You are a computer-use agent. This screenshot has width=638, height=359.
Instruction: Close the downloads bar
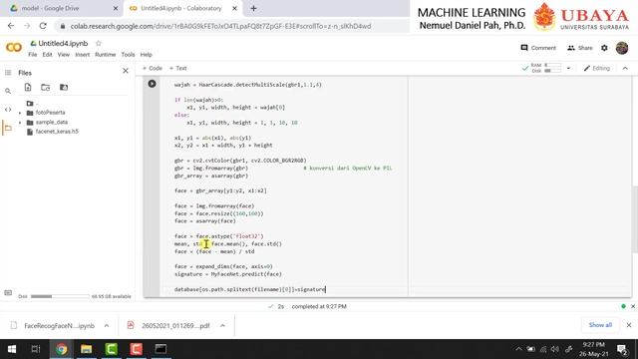tap(629, 325)
